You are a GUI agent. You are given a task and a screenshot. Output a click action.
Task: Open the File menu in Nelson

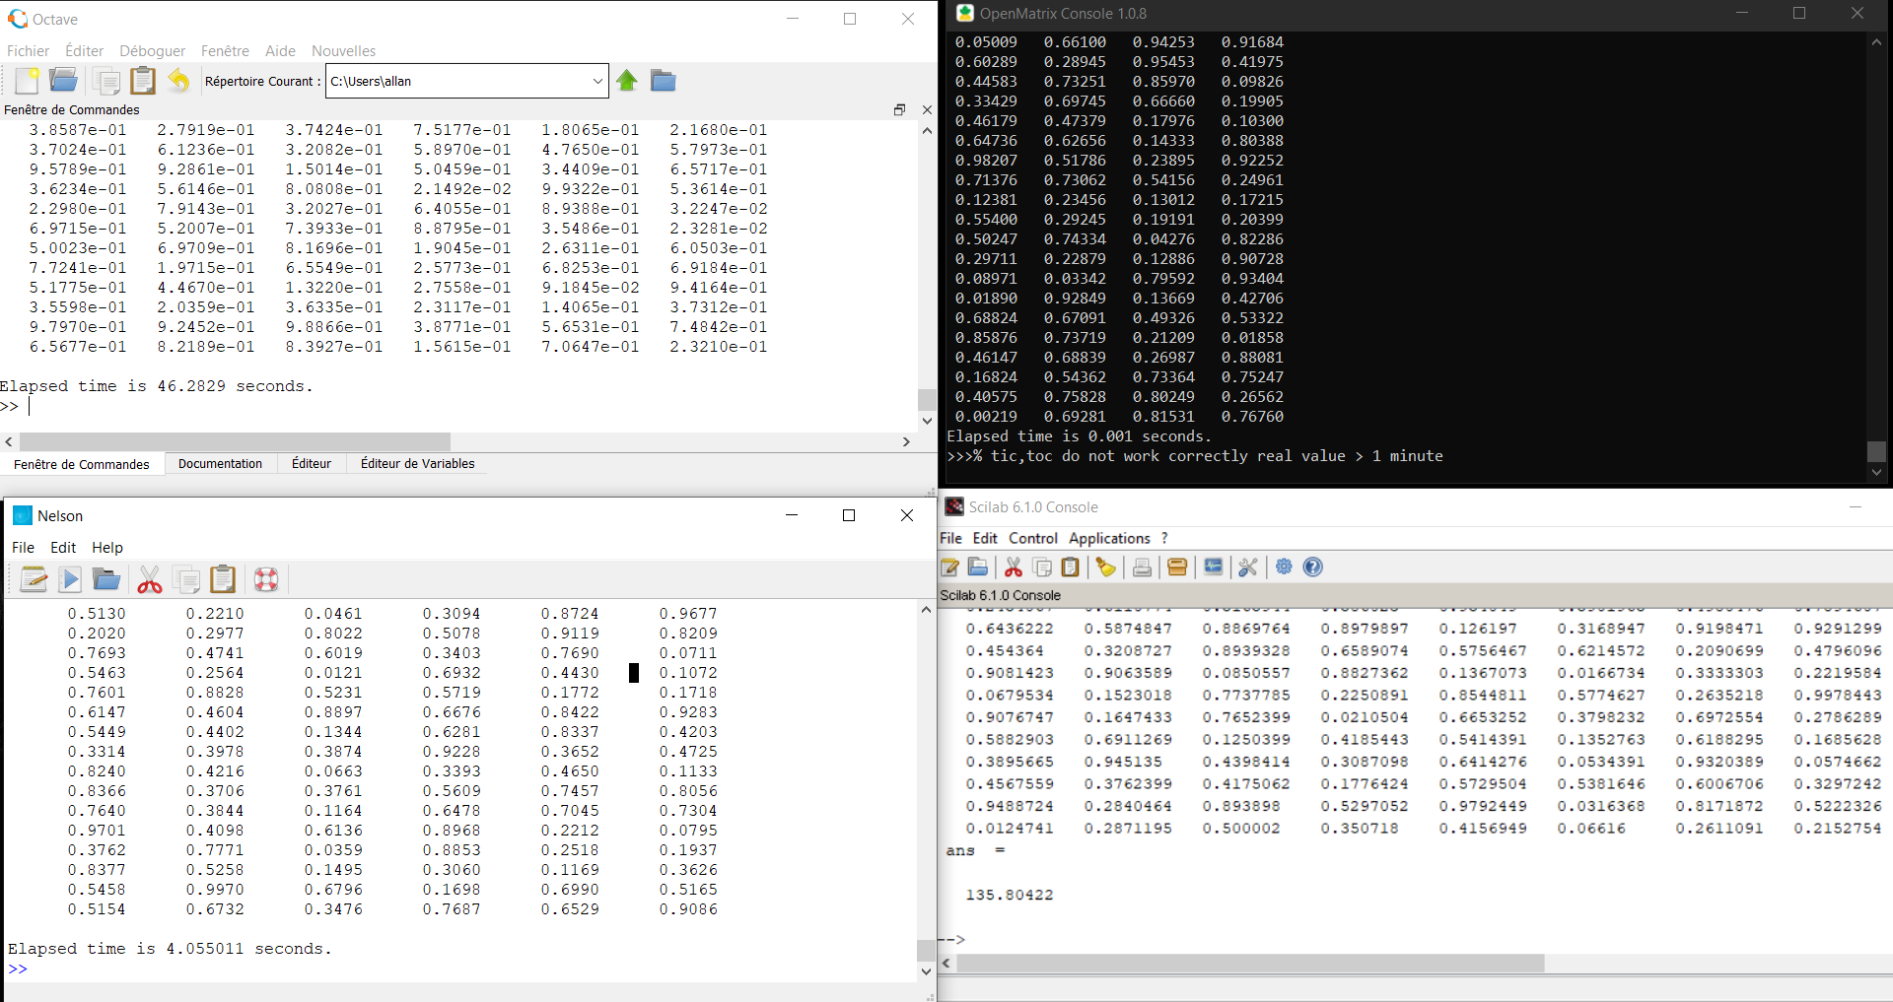pos(23,548)
